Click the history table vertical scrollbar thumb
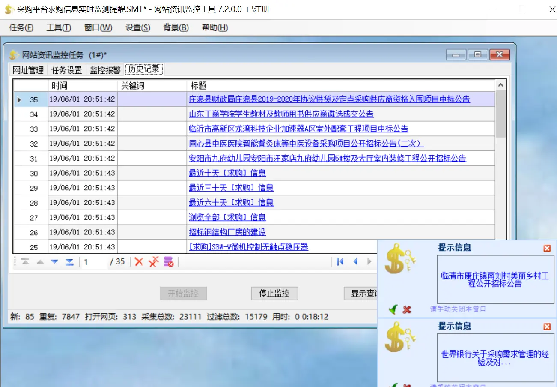Screen dimensions: 557x387 click(x=500, y=114)
